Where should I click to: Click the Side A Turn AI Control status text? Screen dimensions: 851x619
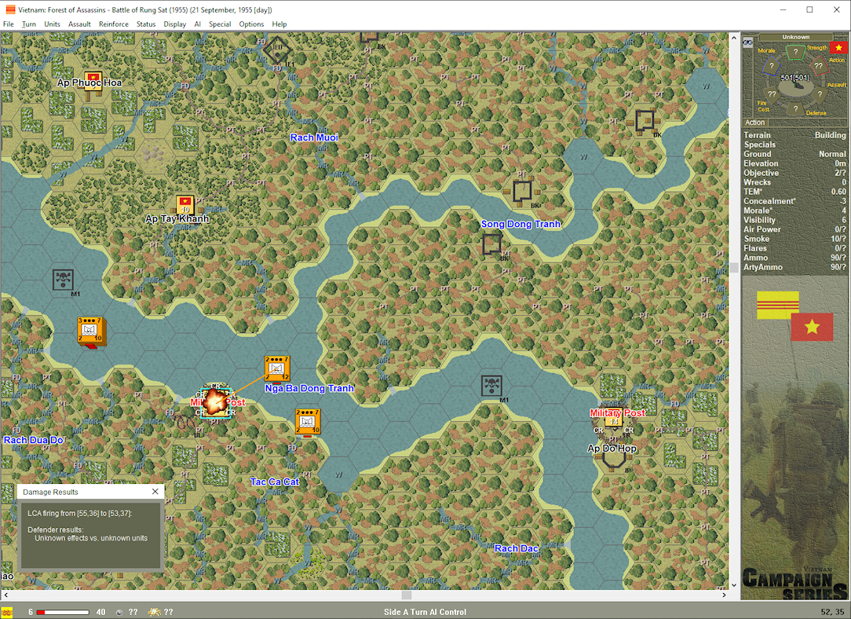pyautogui.click(x=425, y=612)
